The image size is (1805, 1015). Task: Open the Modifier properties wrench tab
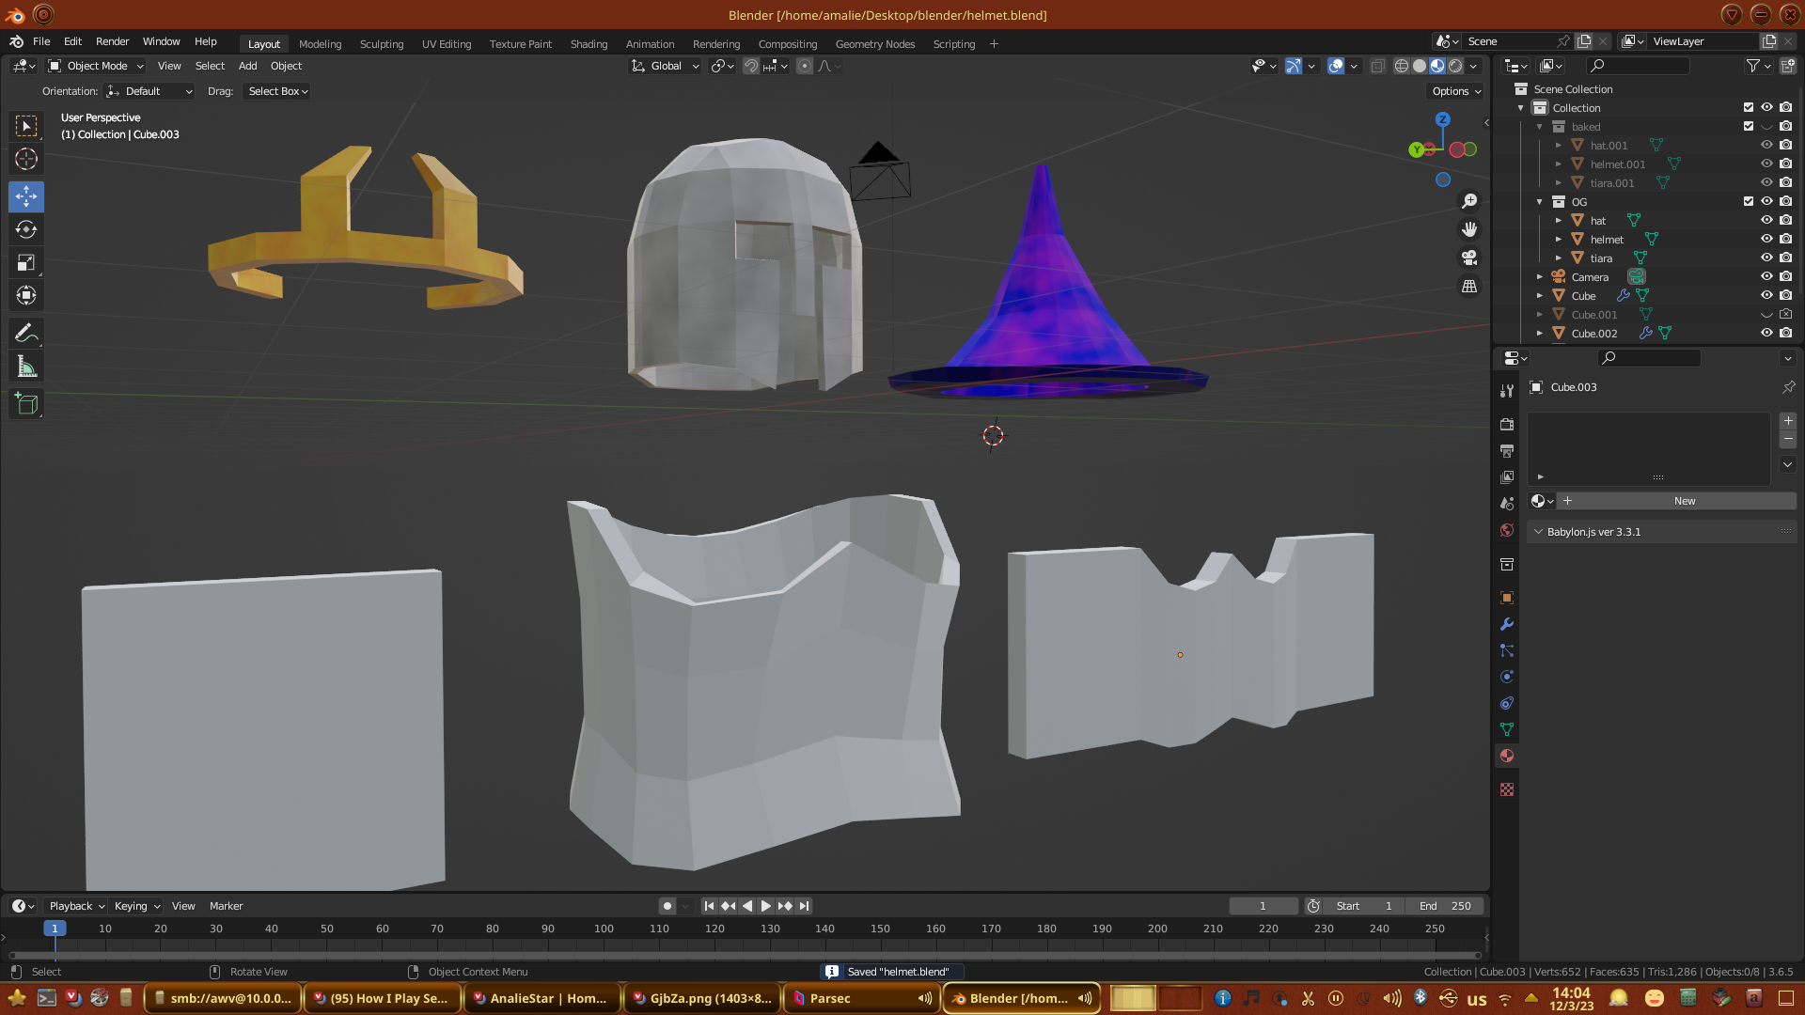[x=1507, y=624]
